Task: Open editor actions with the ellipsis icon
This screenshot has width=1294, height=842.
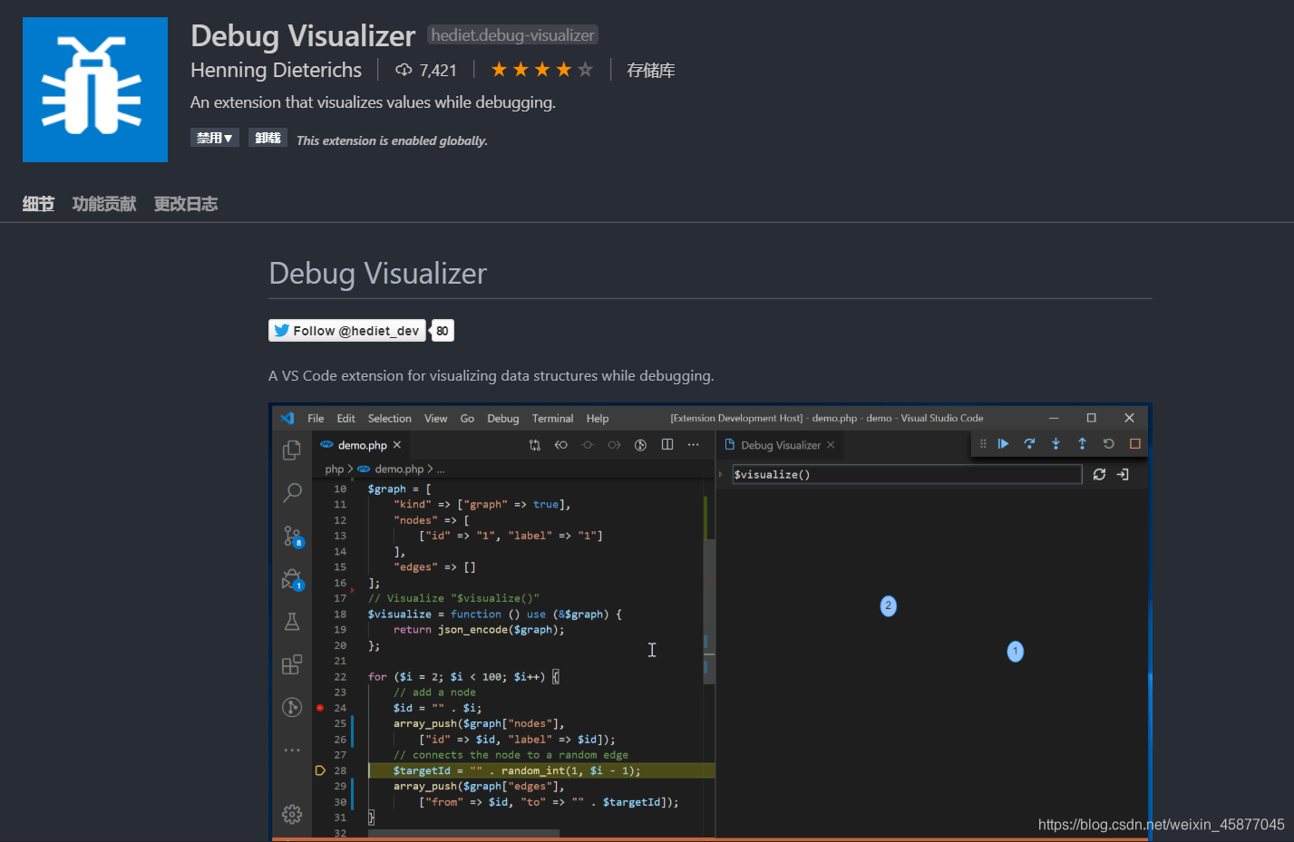Action: tap(692, 444)
